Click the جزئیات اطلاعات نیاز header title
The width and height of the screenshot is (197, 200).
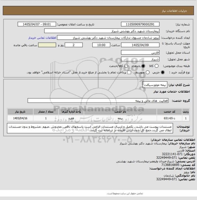tap(174, 11)
